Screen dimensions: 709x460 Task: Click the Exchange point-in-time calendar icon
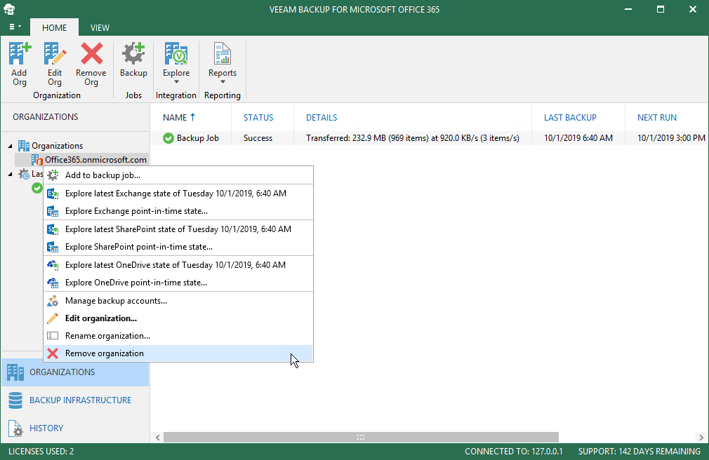click(x=53, y=211)
